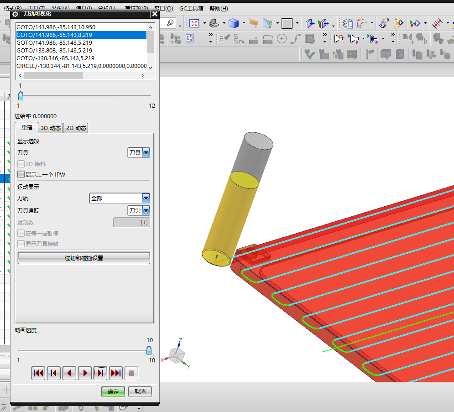Click the hand show/hide object icon
The width and height of the screenshot is (454, 412).
384,23
